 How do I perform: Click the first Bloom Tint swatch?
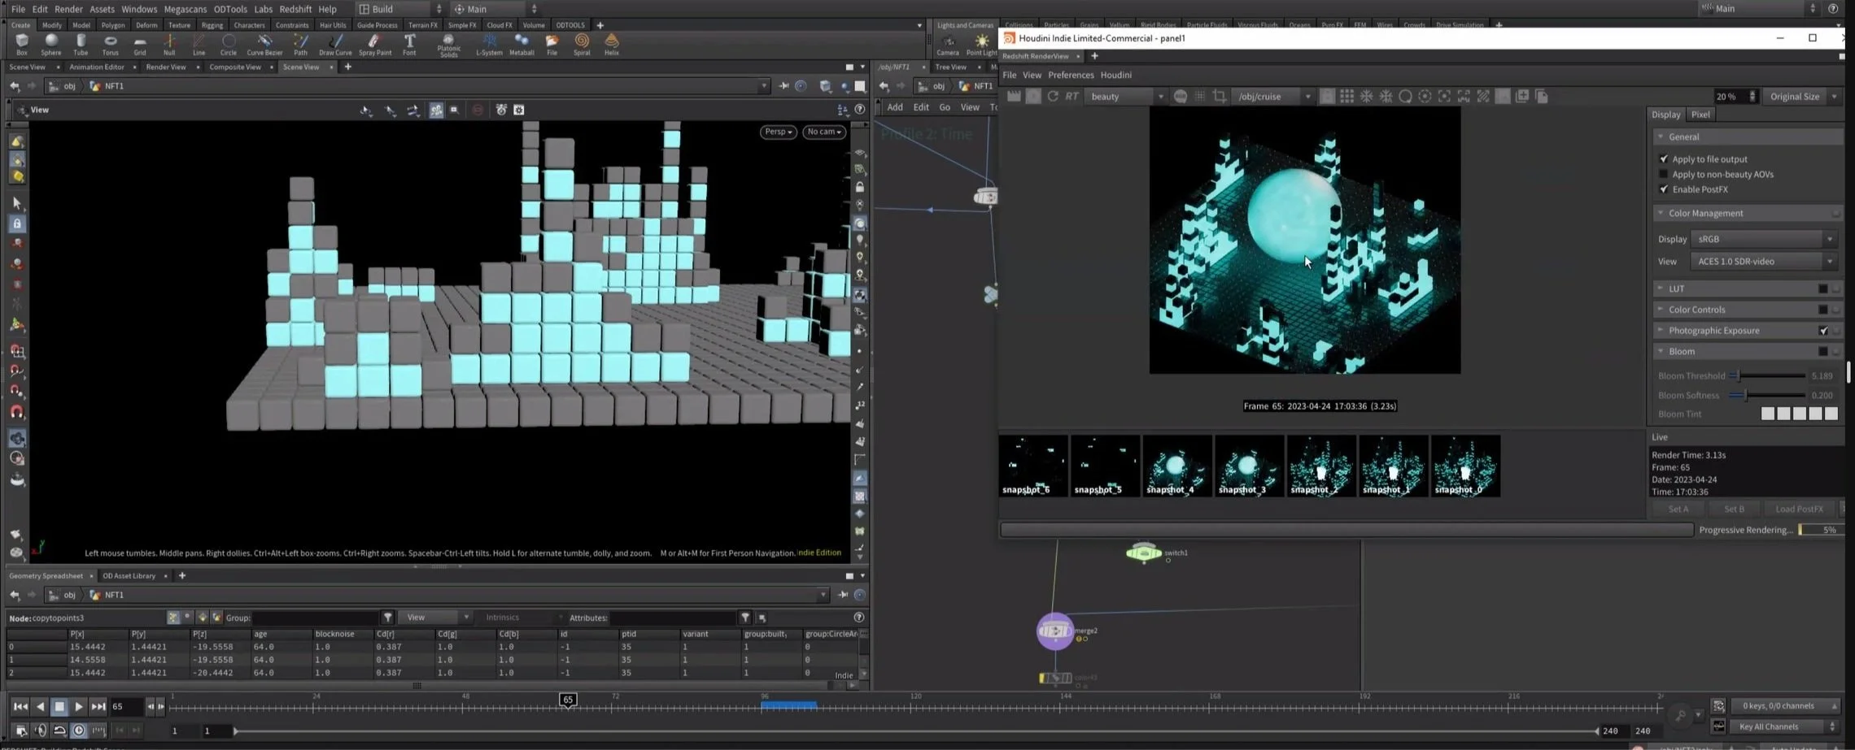click(1767, 414)
